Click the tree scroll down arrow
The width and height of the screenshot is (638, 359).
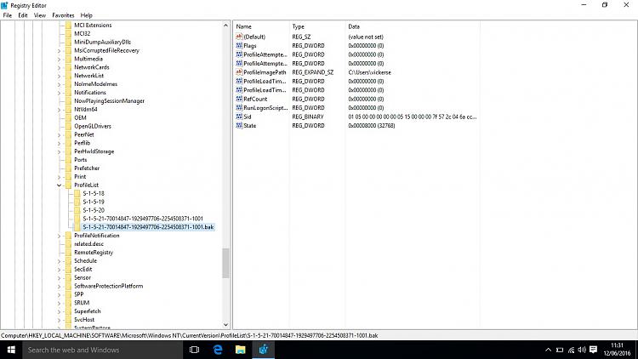pos(225,325)
